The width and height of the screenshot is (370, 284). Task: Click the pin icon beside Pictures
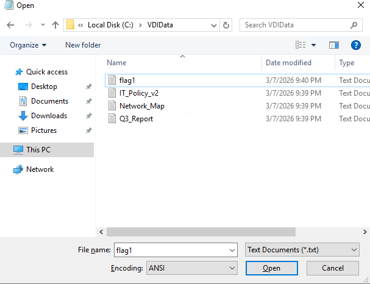(x=88, y=130)
